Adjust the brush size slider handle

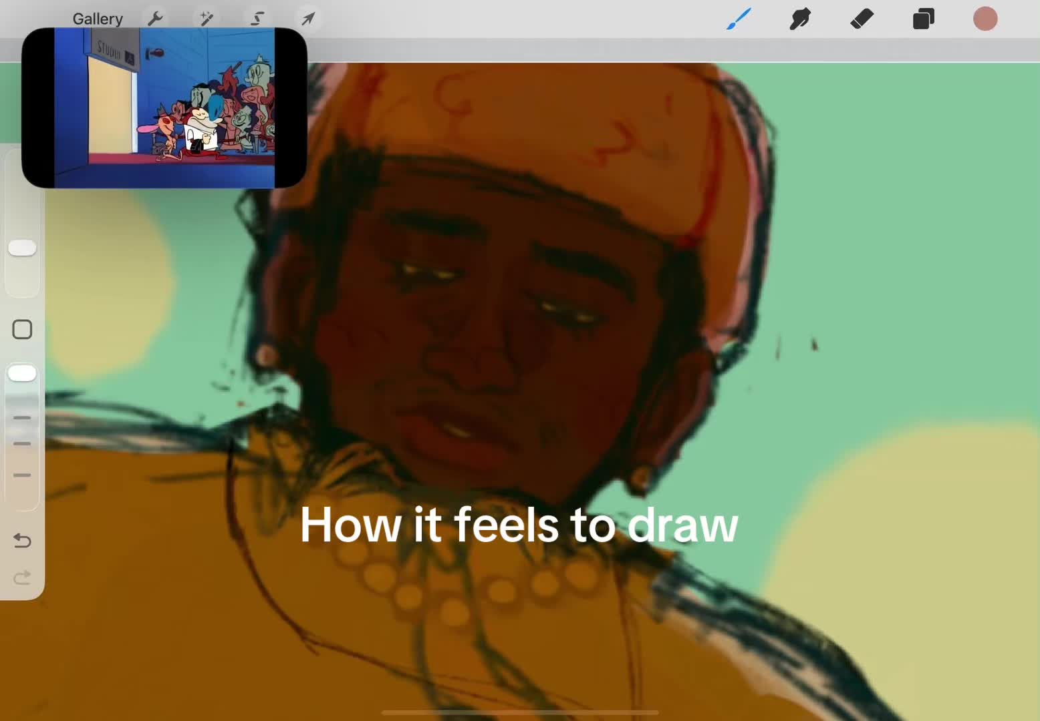click(x=22, y=248)
